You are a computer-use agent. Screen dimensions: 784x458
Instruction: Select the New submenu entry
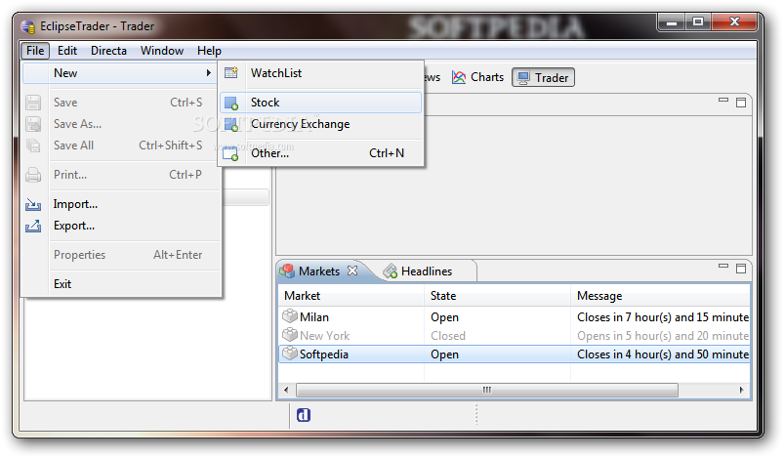[x=121, y=73]
